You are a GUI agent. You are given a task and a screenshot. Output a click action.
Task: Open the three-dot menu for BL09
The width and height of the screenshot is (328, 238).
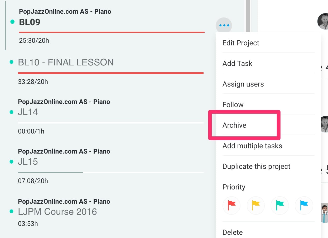tap(224, 25)
